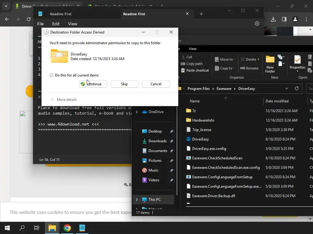
Task: Click Chrome's back navigation arrow
Action: tap(7, 19)
